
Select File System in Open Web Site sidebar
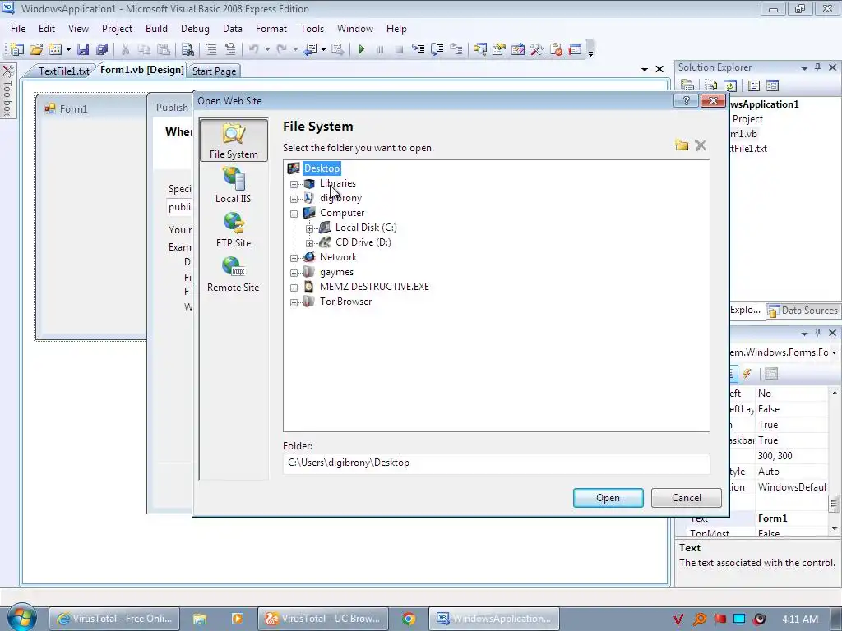pyautogui.click(x=234, y=140)
